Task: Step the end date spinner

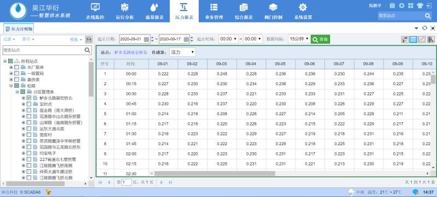Action: (x=192, y=39)
